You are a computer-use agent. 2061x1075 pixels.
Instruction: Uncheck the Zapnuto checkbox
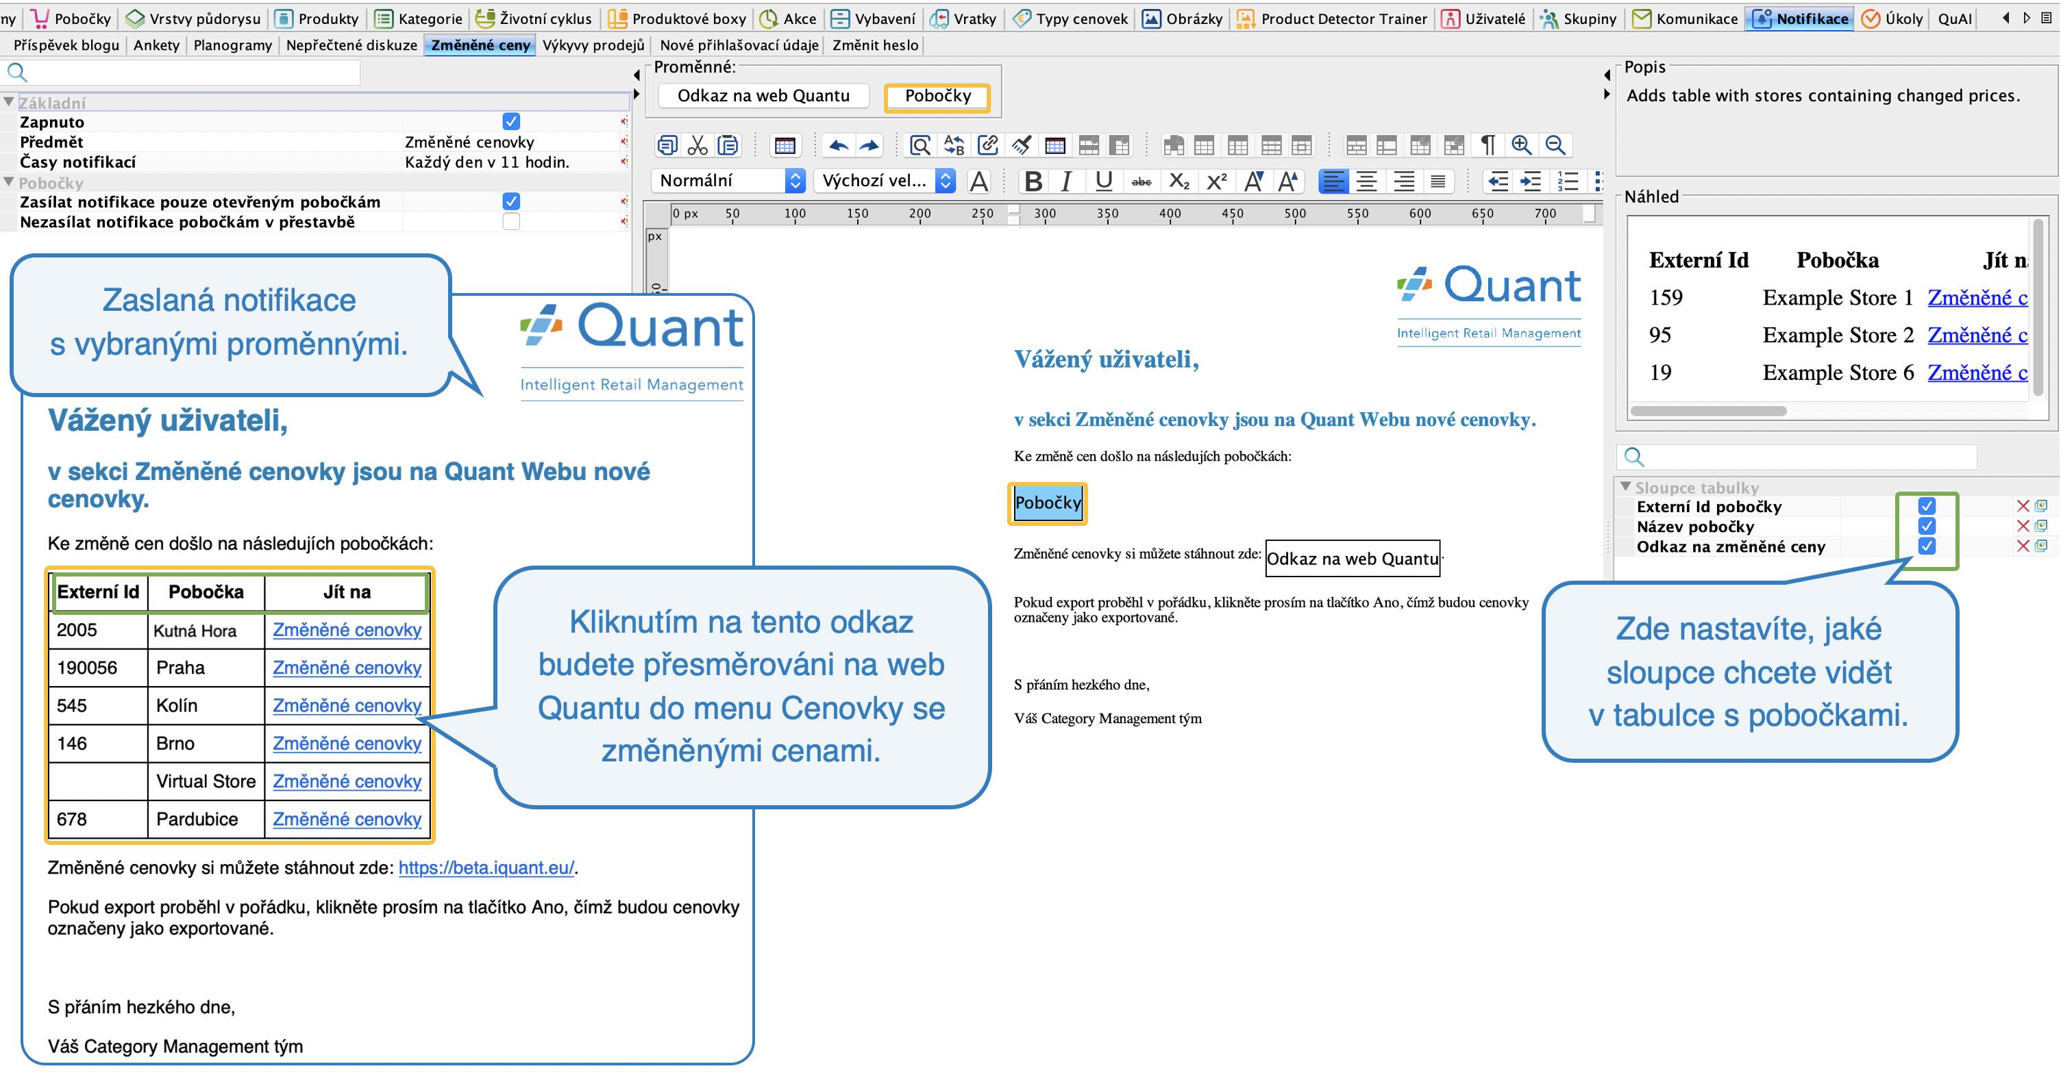click(511, 121)
